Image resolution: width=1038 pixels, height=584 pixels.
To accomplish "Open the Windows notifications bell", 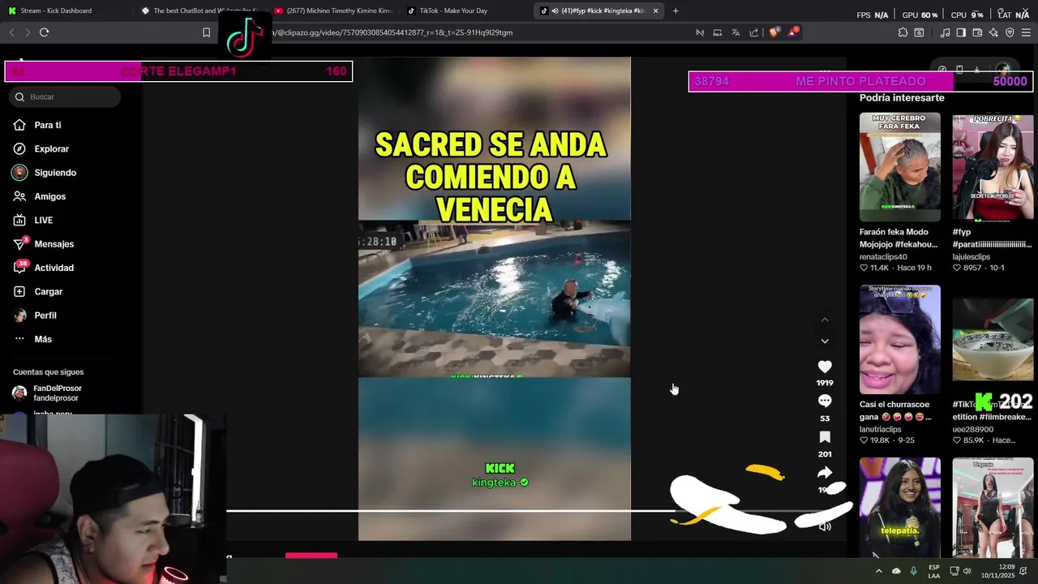I will click(x=1023, y=571).
